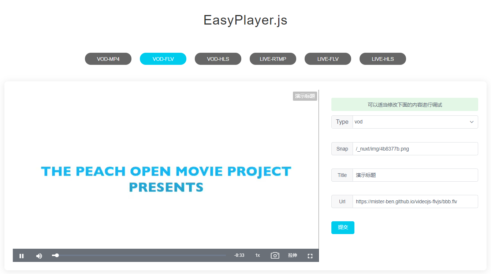Image resolution: width=491 pixels, height=274 pixels.
Task: Click the Url field label
Action: (x=342, y=201)
